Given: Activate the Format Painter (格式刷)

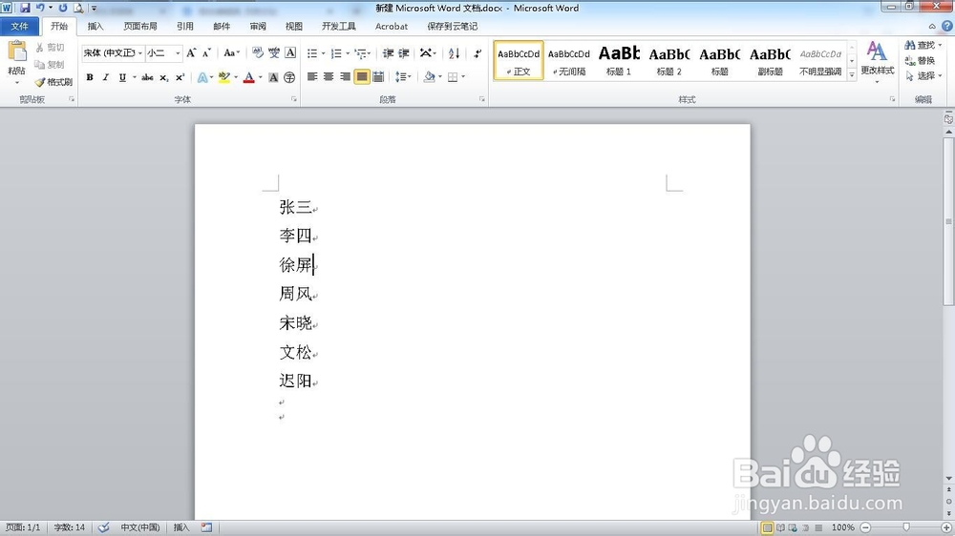Looking at the screenshot, I should (53, 81).
